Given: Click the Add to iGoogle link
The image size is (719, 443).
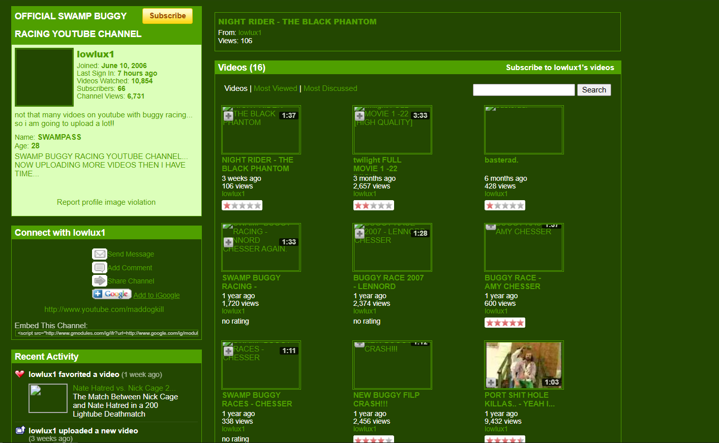Looking at the screenshot, I should (x=157, y=295).
